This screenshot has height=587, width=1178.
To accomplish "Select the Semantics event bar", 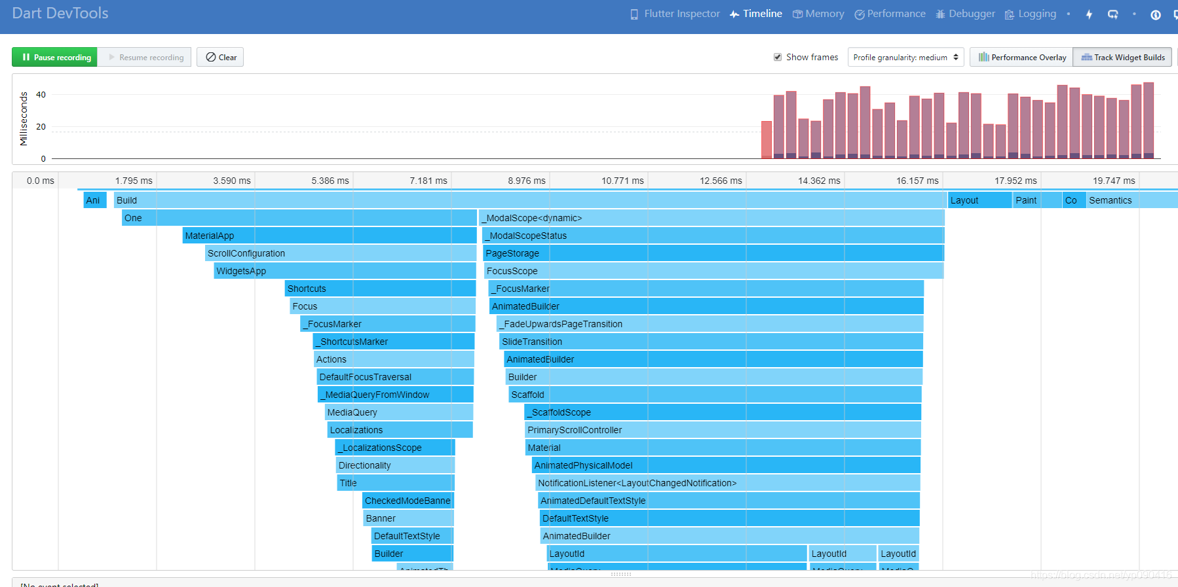I will 1132,200.
